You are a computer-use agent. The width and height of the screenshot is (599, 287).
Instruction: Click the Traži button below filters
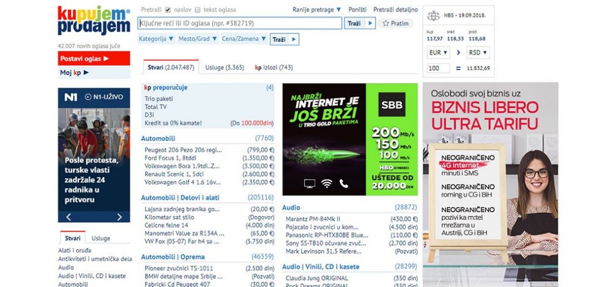click(x=285, y=39)
